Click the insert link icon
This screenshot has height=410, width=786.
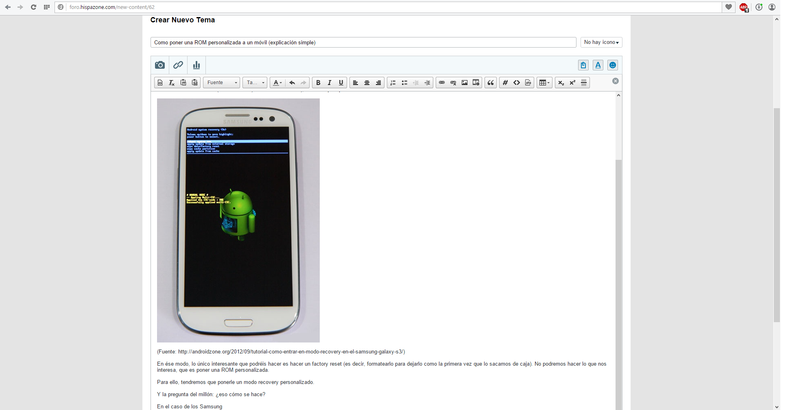click(x=442, y=83)
